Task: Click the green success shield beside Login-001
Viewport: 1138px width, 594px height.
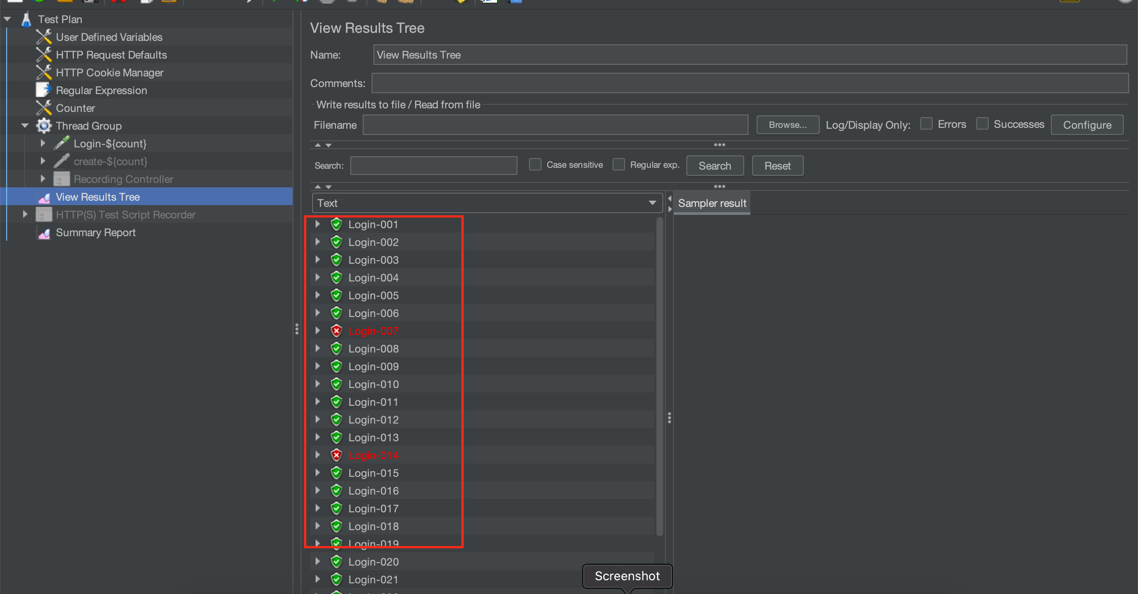Action: (337, 224)
